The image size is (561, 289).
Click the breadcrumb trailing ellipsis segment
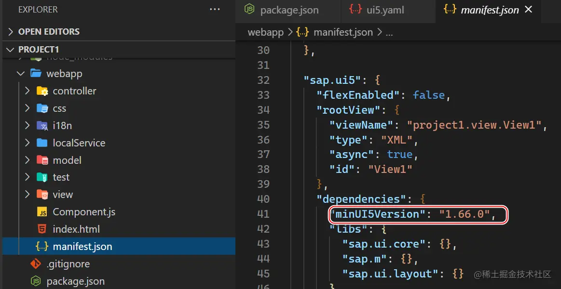(389, 33)
